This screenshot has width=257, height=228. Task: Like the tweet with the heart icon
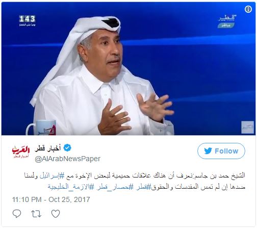point(56,214)
